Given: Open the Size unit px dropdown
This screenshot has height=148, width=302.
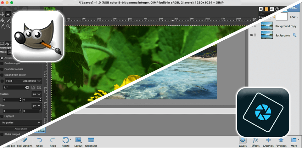Looking at the screenshot, I should [x=36, y=105].
